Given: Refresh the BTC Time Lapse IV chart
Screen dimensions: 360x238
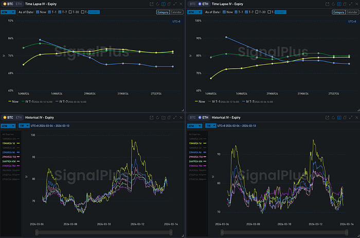Looking at the screenshot, I should click(157, 4).
